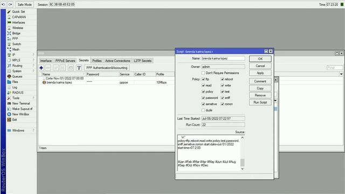Click the Source scrollbar thumb
The height and width of the screenshot is (194, 345).
tap(242, 163)
